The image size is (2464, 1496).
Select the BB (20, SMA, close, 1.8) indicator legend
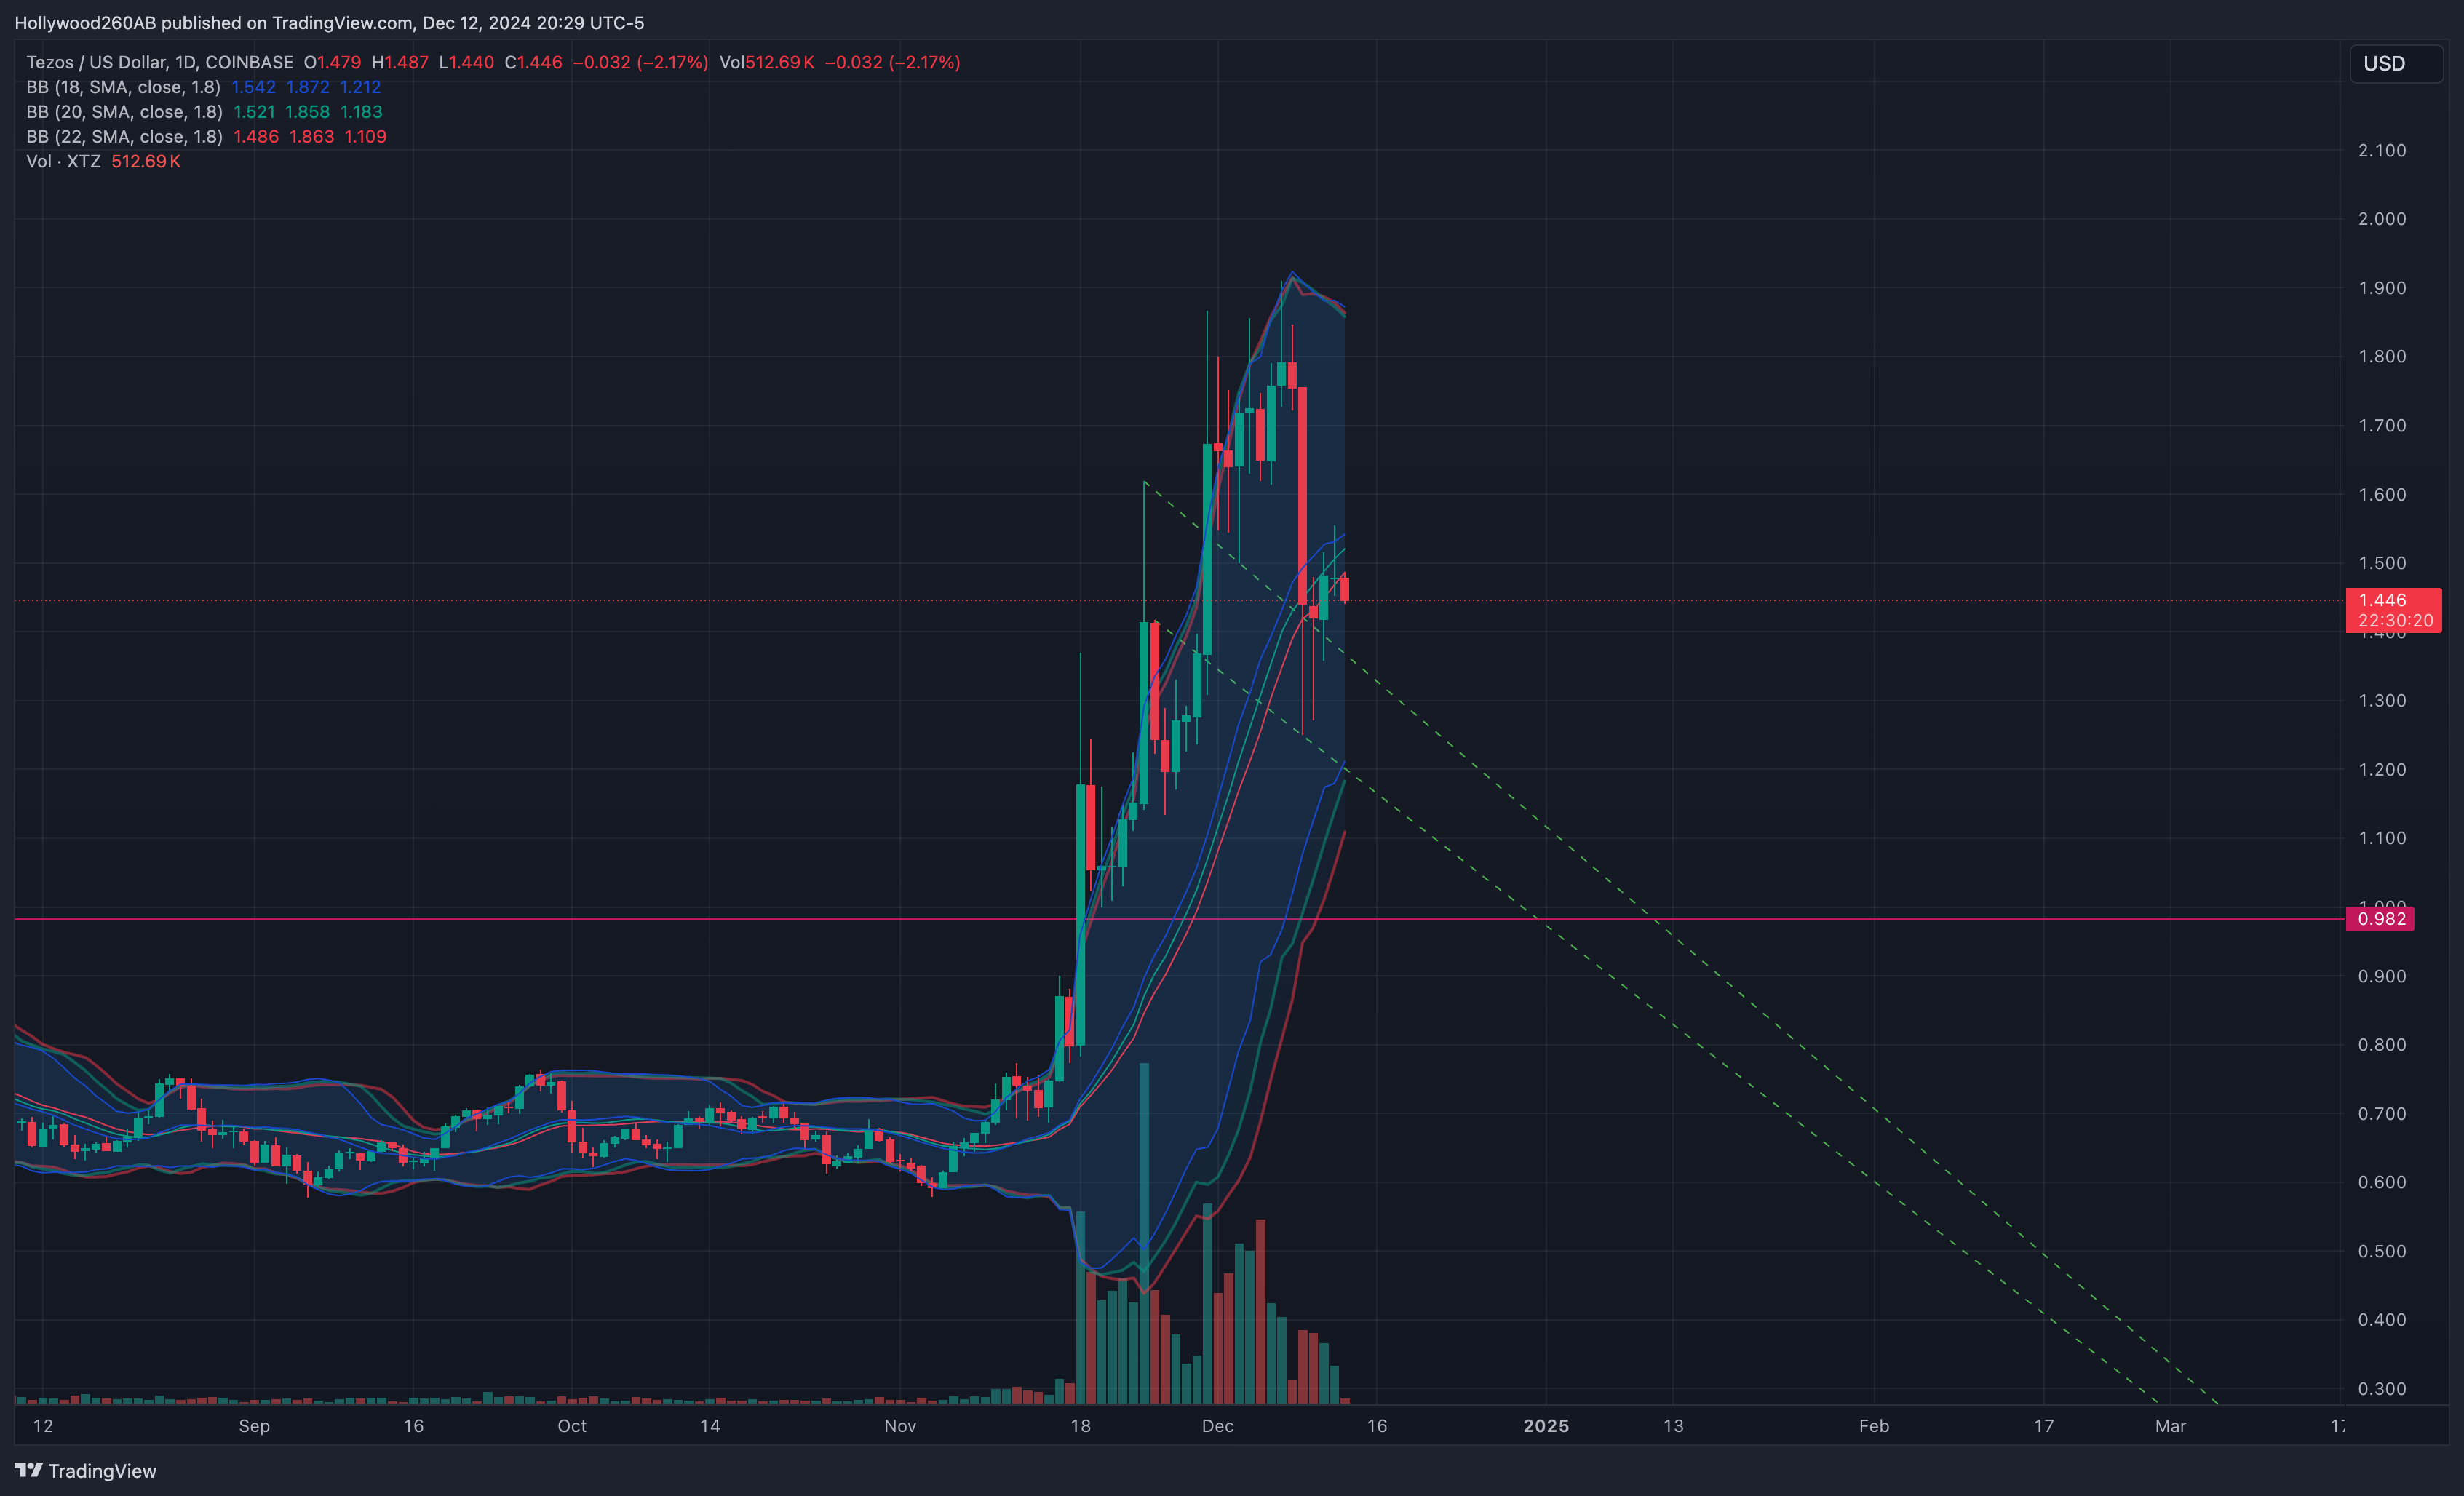124,112
